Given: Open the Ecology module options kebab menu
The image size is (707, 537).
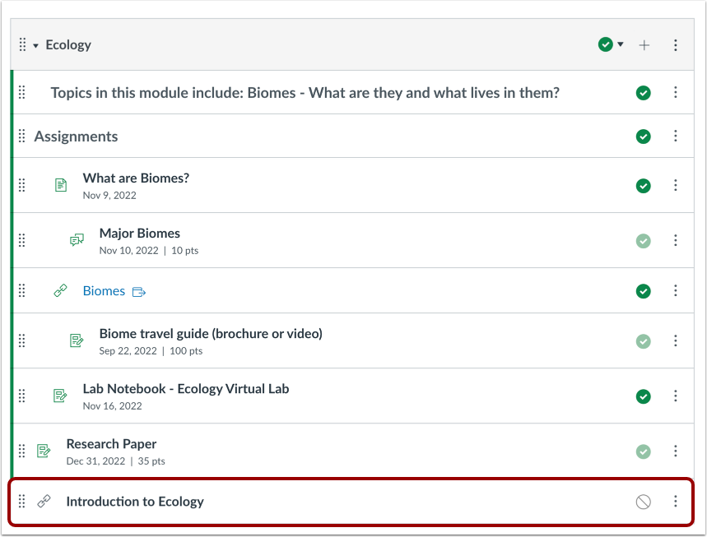Looking at the screenshot, I should click(x=676, y=45).
